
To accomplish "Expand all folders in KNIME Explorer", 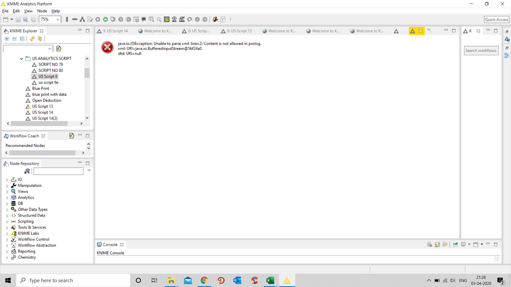I will point(7,39).
